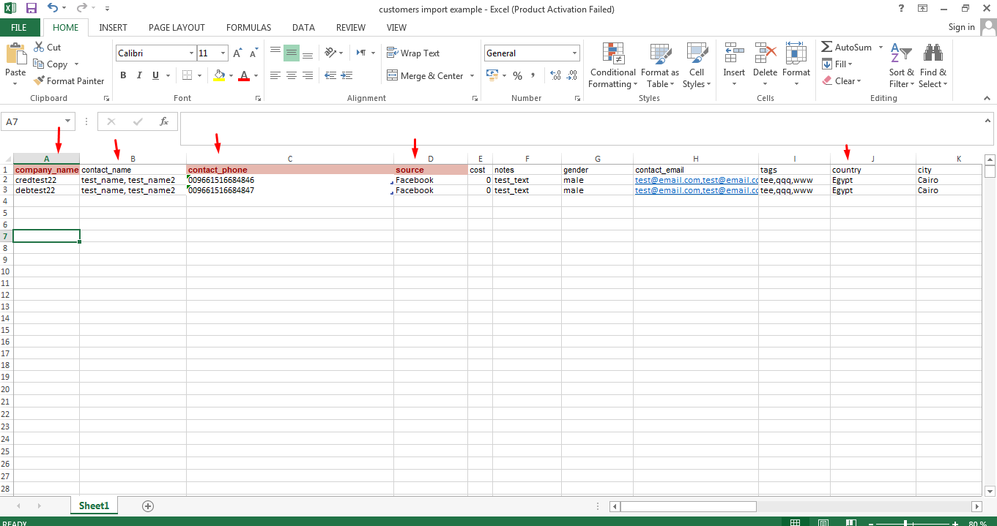Open the Fill dropdown
Viewport: 997px width, 526px height.
pyautogui.click(x=837, y=64)
